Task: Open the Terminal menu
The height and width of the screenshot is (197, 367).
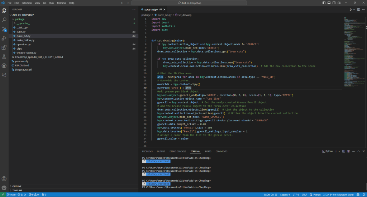Action: [x=62, y=3]
